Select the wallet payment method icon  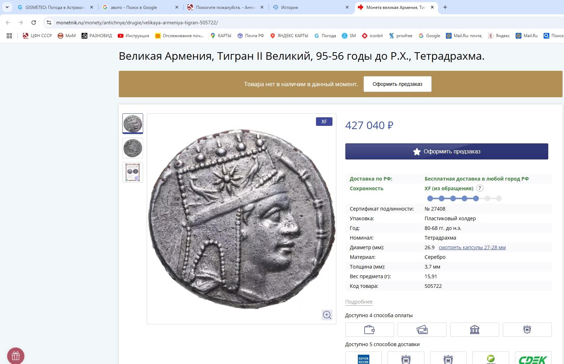[369, 330]
